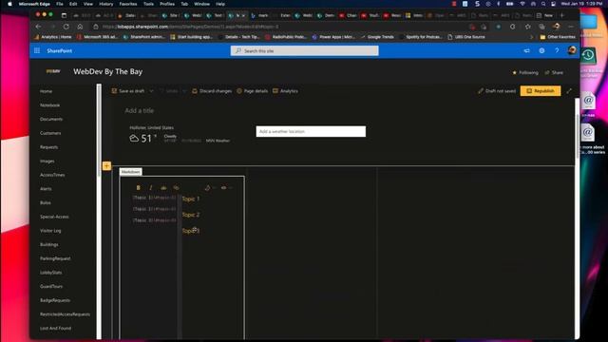Open the File menu

pyautogui.click(x=59, y=4)
